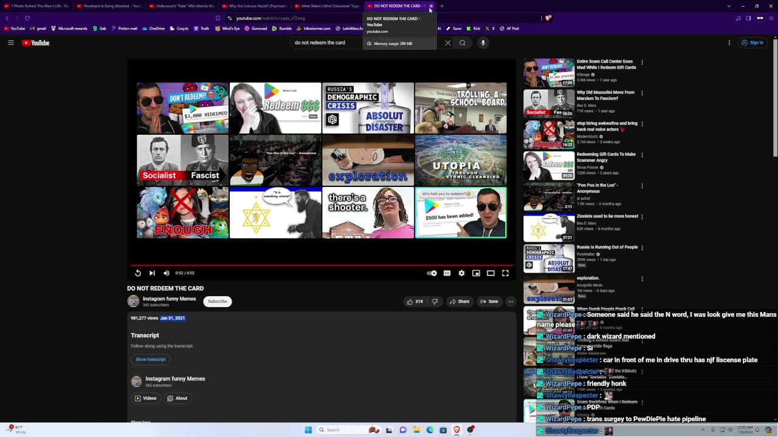Switch to '1 Photo Ruined This Man's Life' tab
Image resolution: width=778 pixels, height=437 pixels.
36,6
